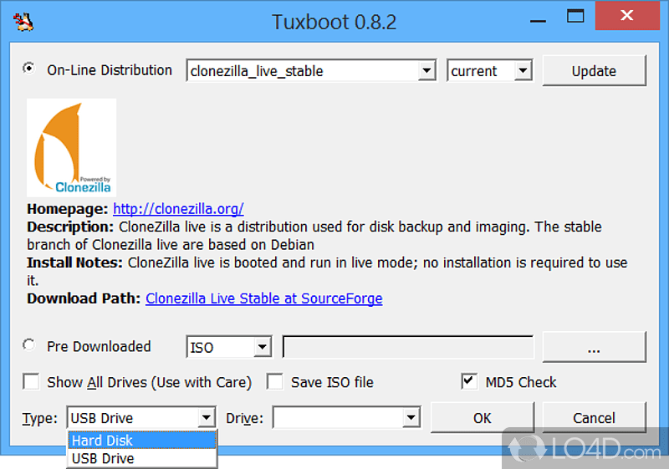Screen dimensions: 669x469
Task: Choose USB Drive from the Type list
Action: pos(142,458)
